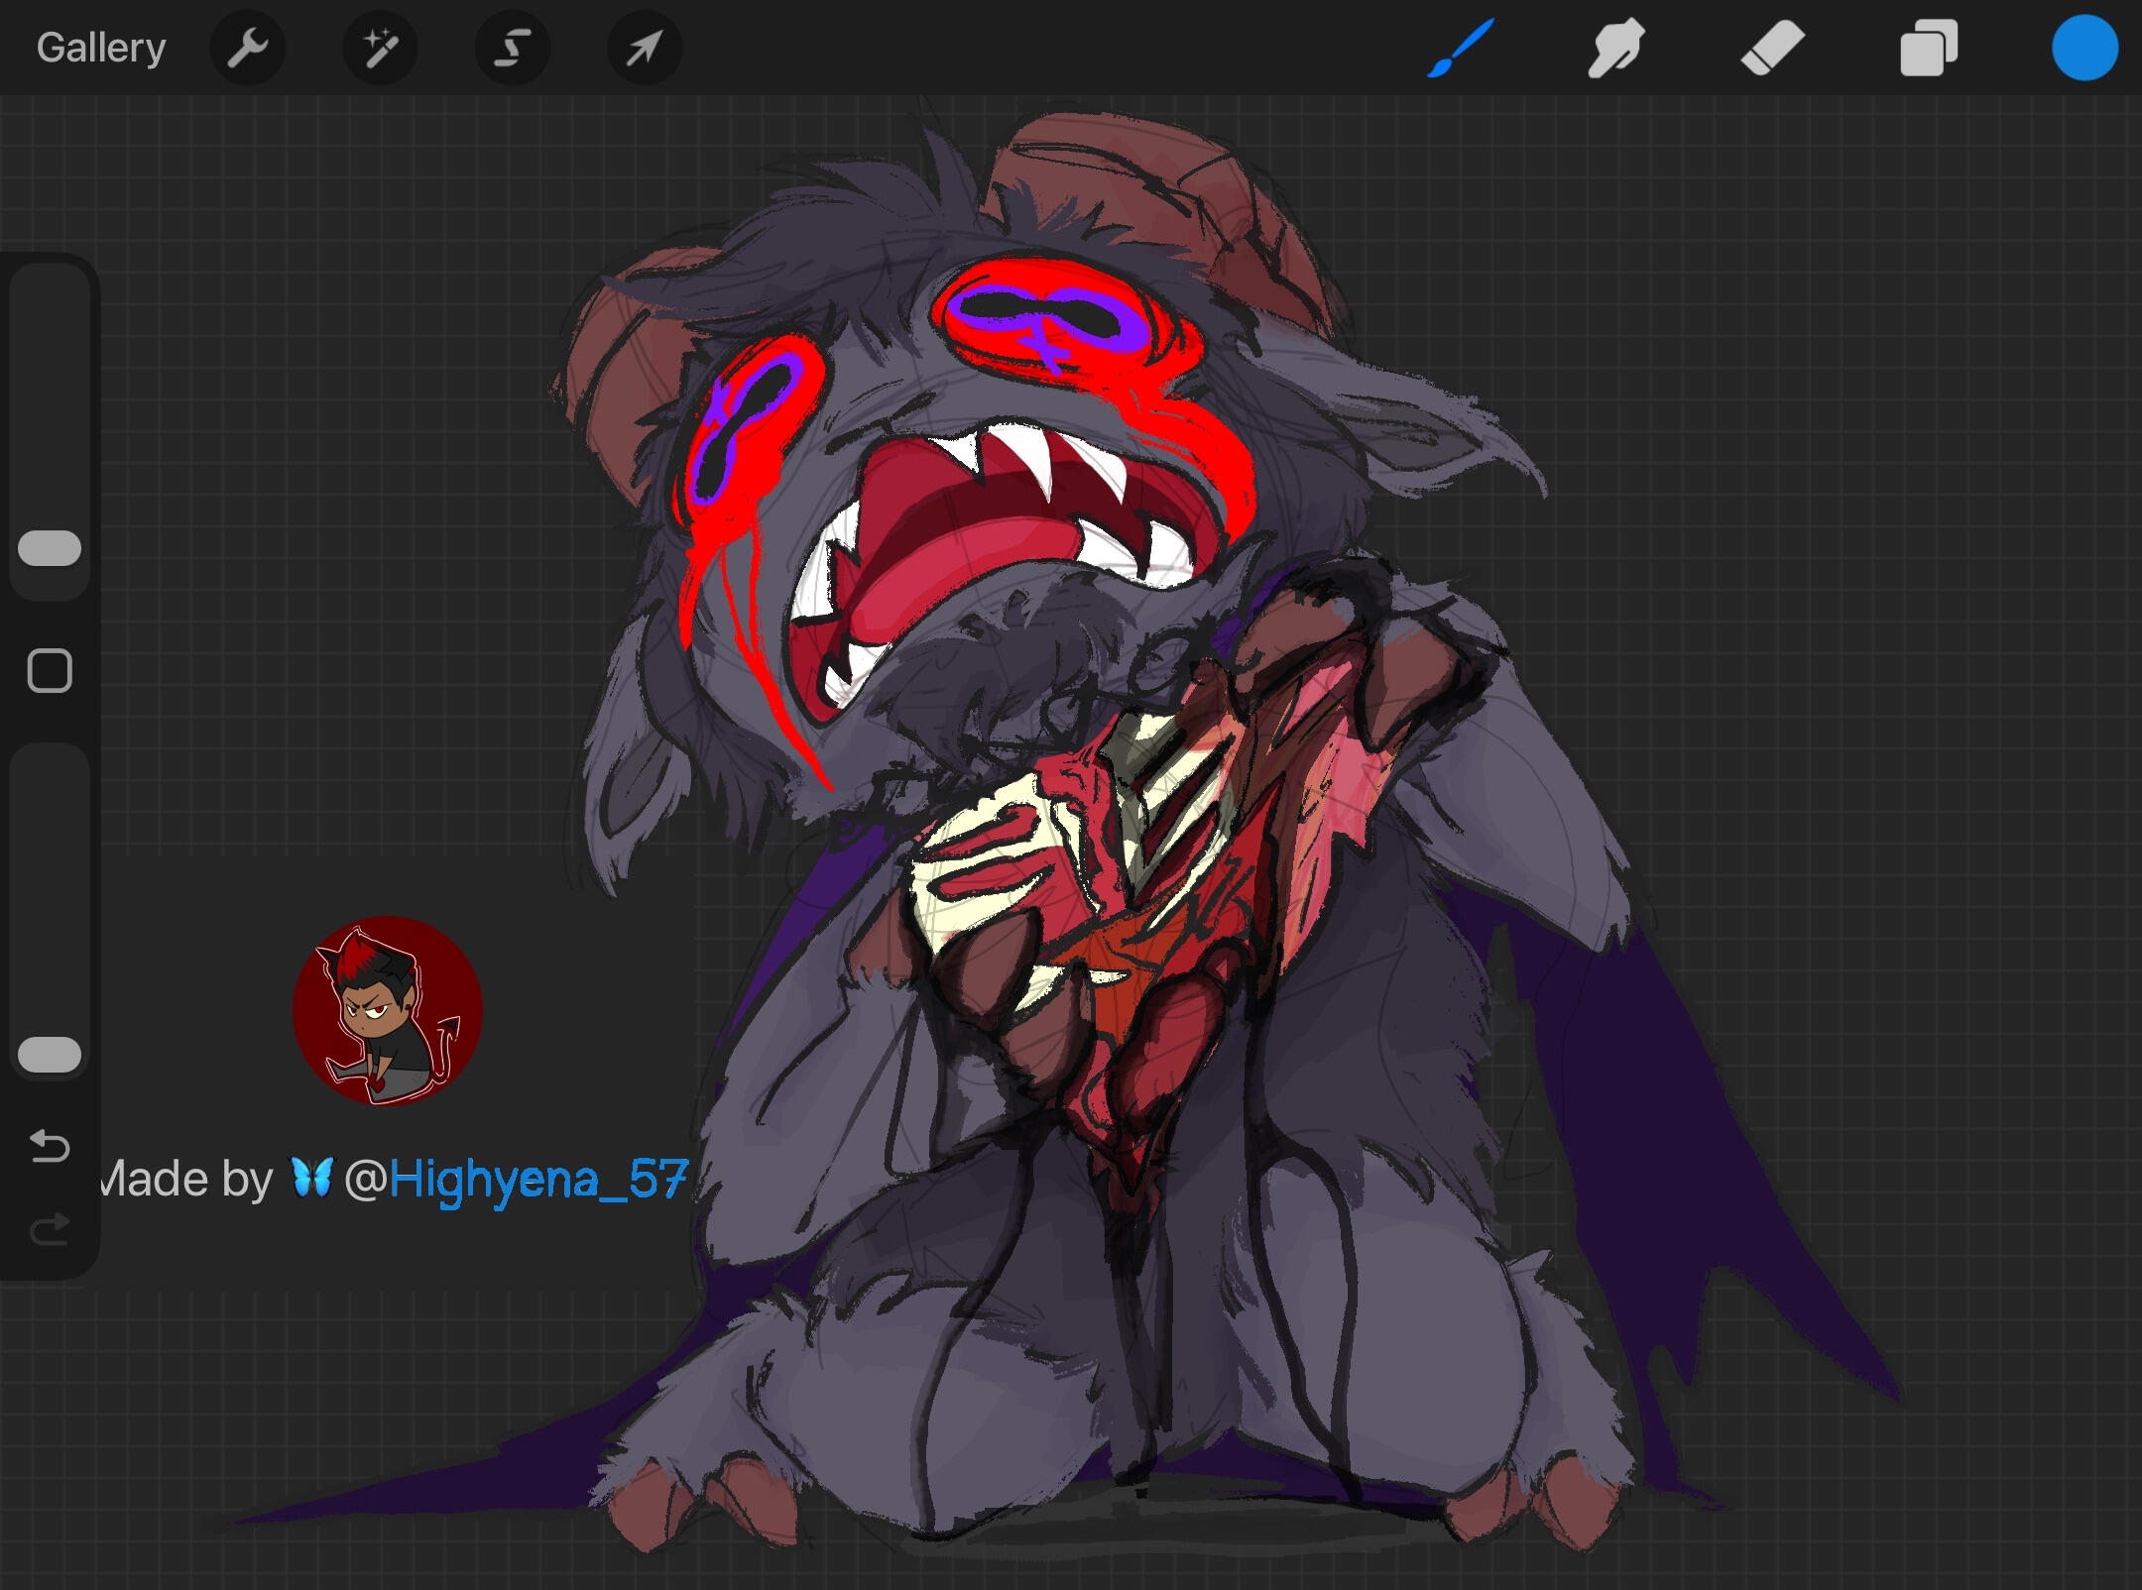Open the Gallery view
Screen dimensions: 2142x1590
tap(100, 48)
